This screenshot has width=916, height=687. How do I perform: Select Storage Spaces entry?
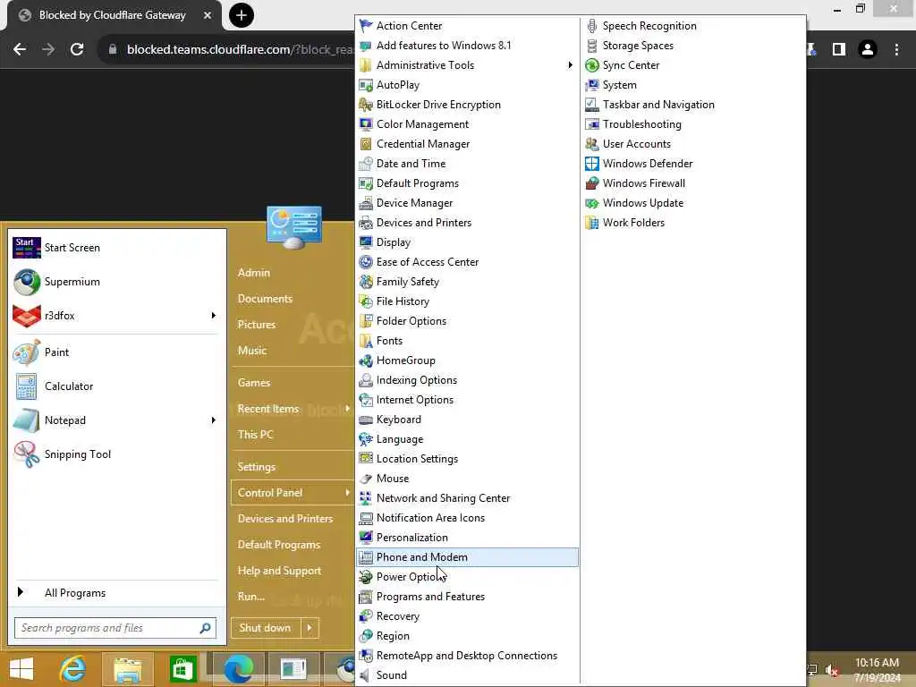[694, 46]
